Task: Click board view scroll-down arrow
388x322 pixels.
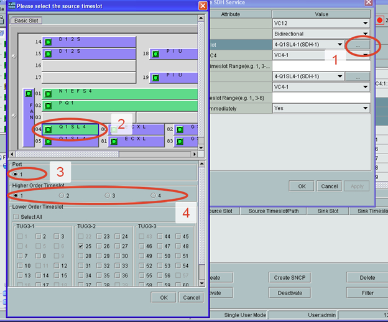Action: pyautogui.click(x=201, y=147)
